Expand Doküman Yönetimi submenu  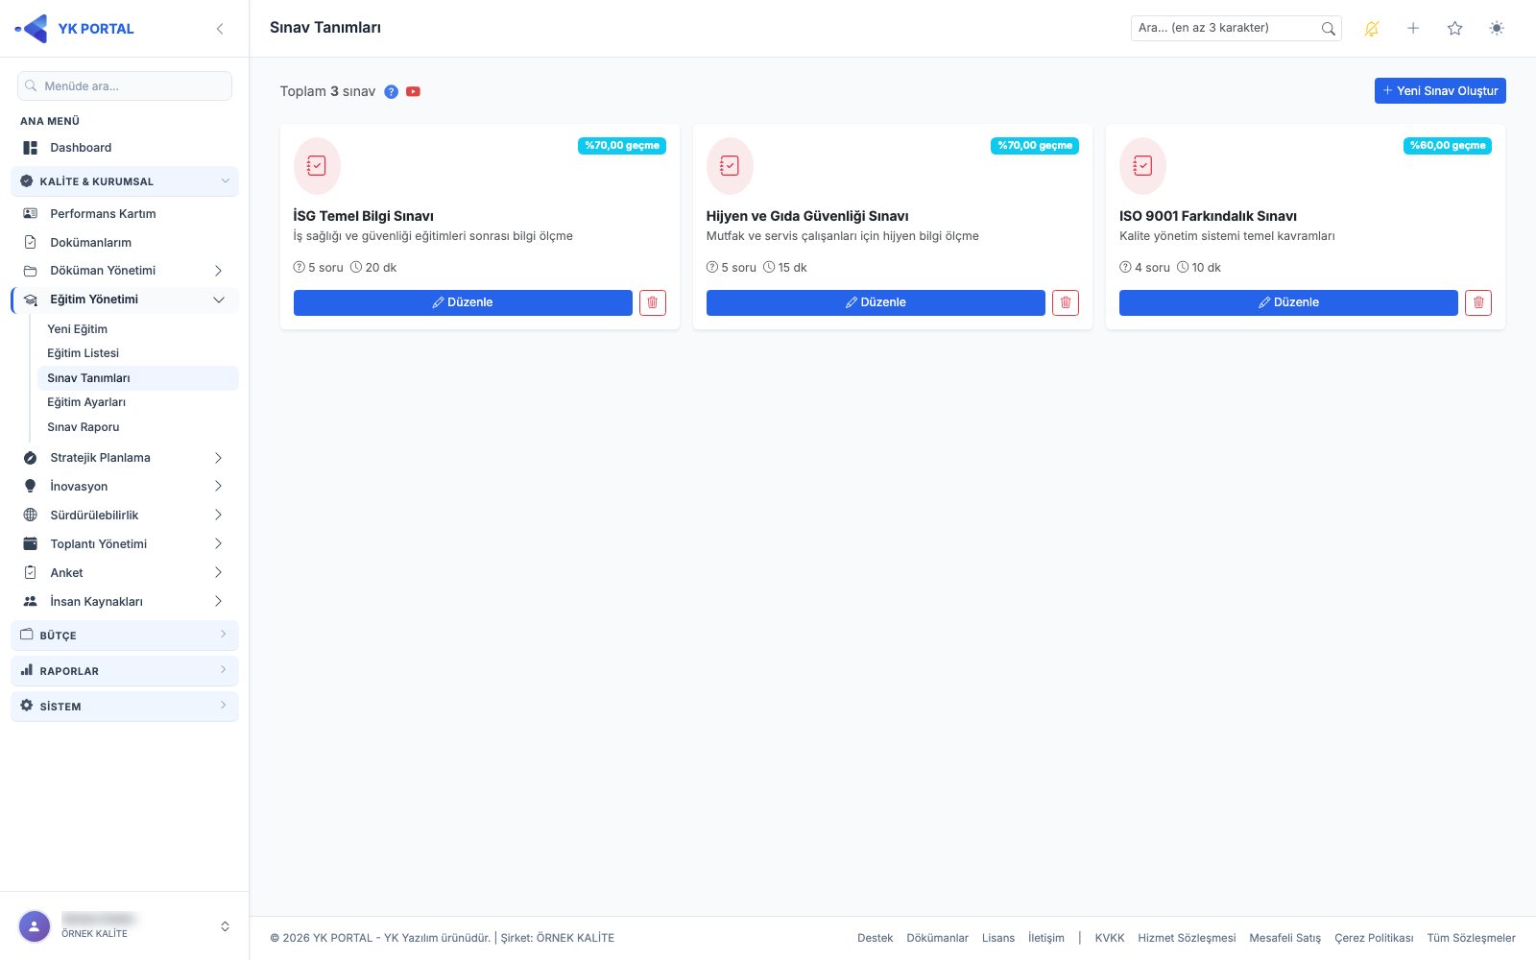coord(125,271)
